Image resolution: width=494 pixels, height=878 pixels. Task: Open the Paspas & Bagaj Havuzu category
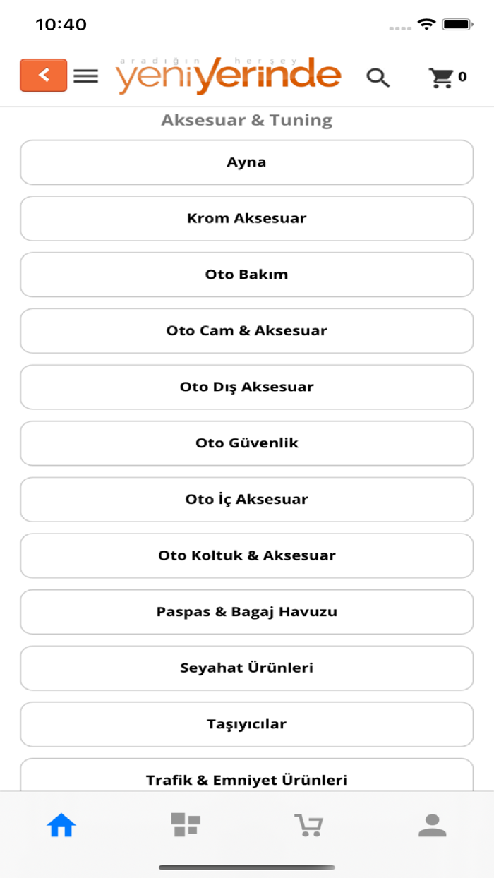point(246,611)
